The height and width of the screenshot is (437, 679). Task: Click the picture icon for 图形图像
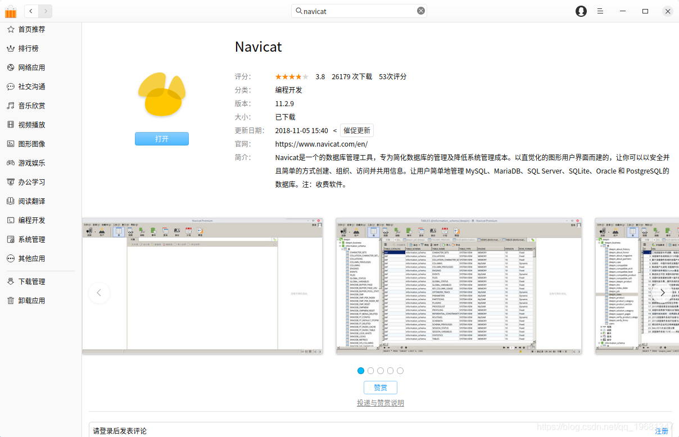coord(10,144)
